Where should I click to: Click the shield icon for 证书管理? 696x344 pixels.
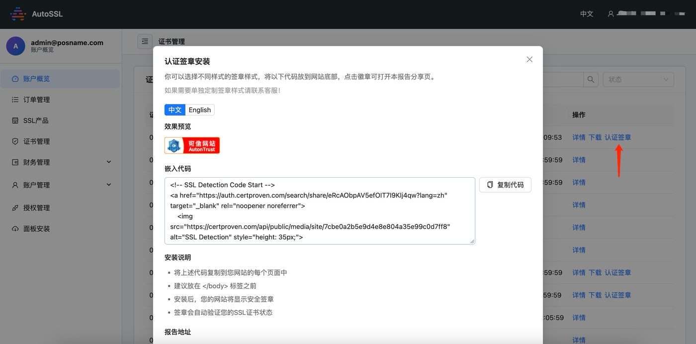15,141
